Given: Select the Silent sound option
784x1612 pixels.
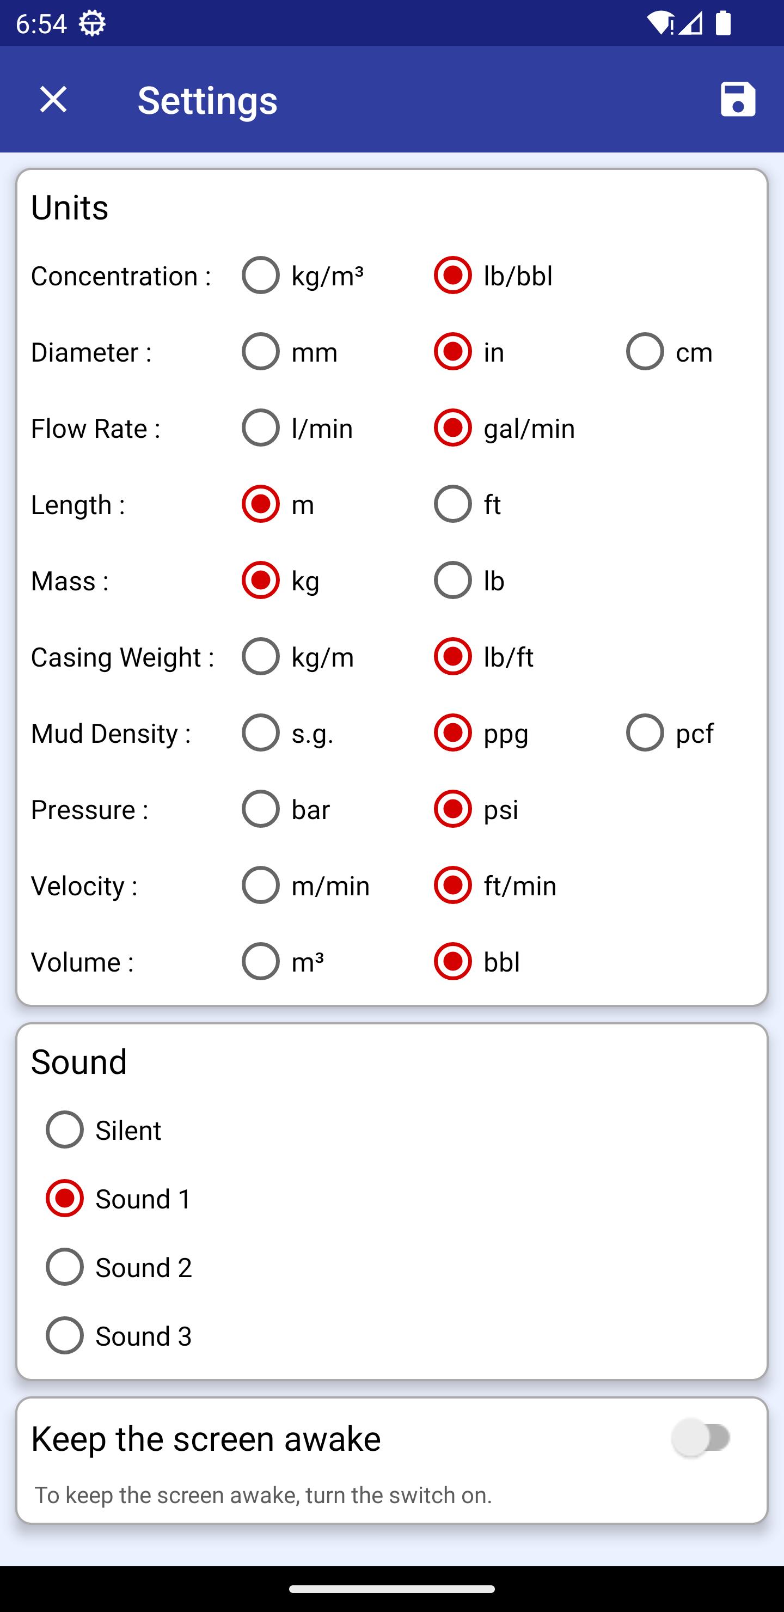Looking at the screenshot, I should 103,1130.
